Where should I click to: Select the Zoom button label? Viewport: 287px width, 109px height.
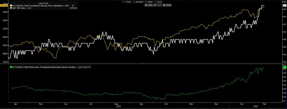tap(159, 2)
